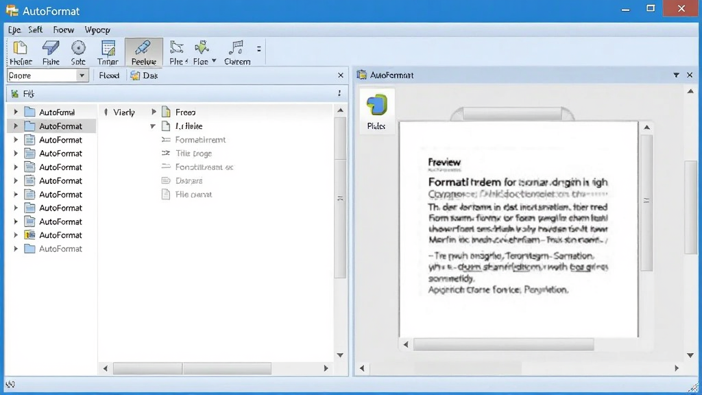Open the "Forow" menu
Screen dimensions: 702x395
[64, 30]
